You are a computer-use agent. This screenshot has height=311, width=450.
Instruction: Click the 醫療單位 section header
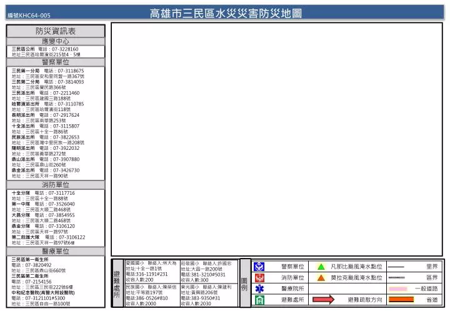[56, 252]
